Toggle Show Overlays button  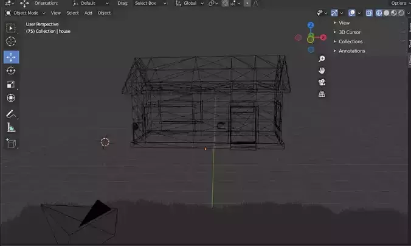352,13
